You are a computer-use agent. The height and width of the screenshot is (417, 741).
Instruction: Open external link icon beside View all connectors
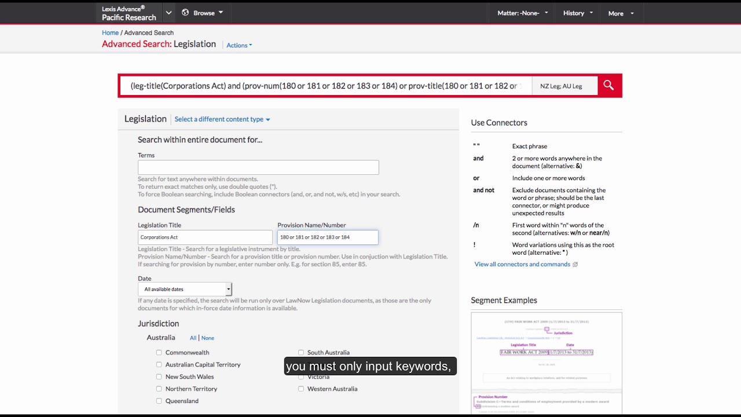click(575, 265)
